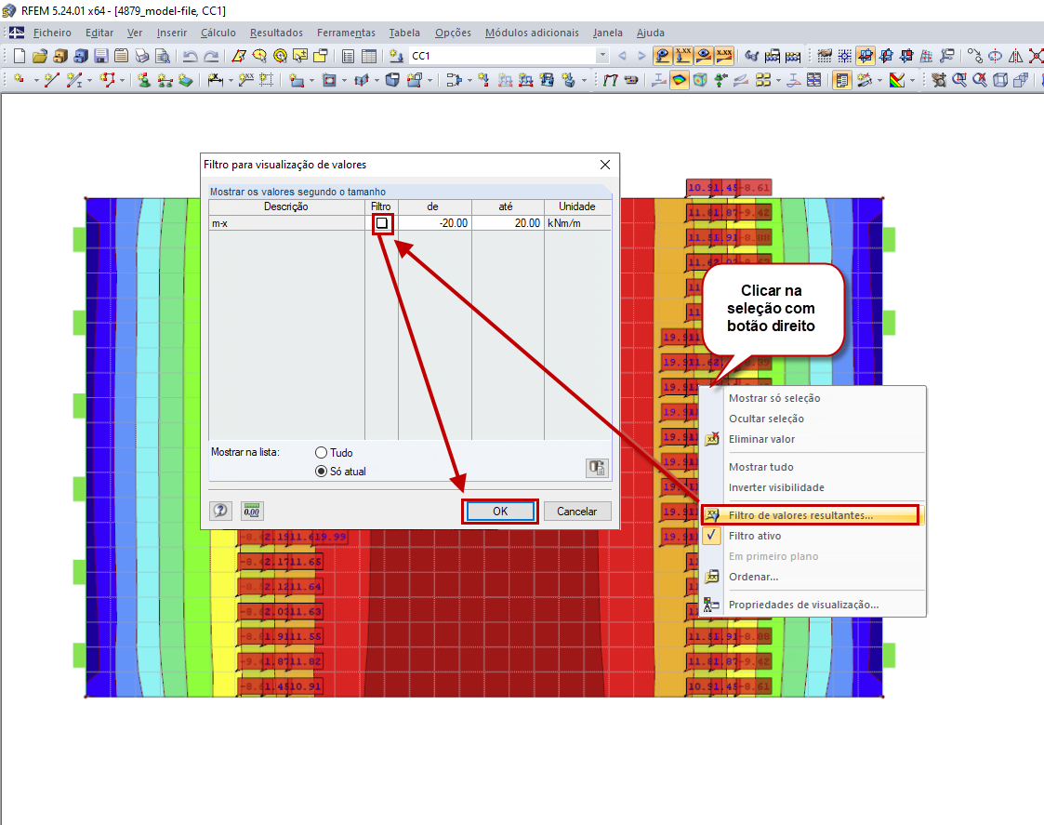The height and width of the screenshot is (825, 1044).
Task: Open the Ajuda menu
Action: click(651, 33)
